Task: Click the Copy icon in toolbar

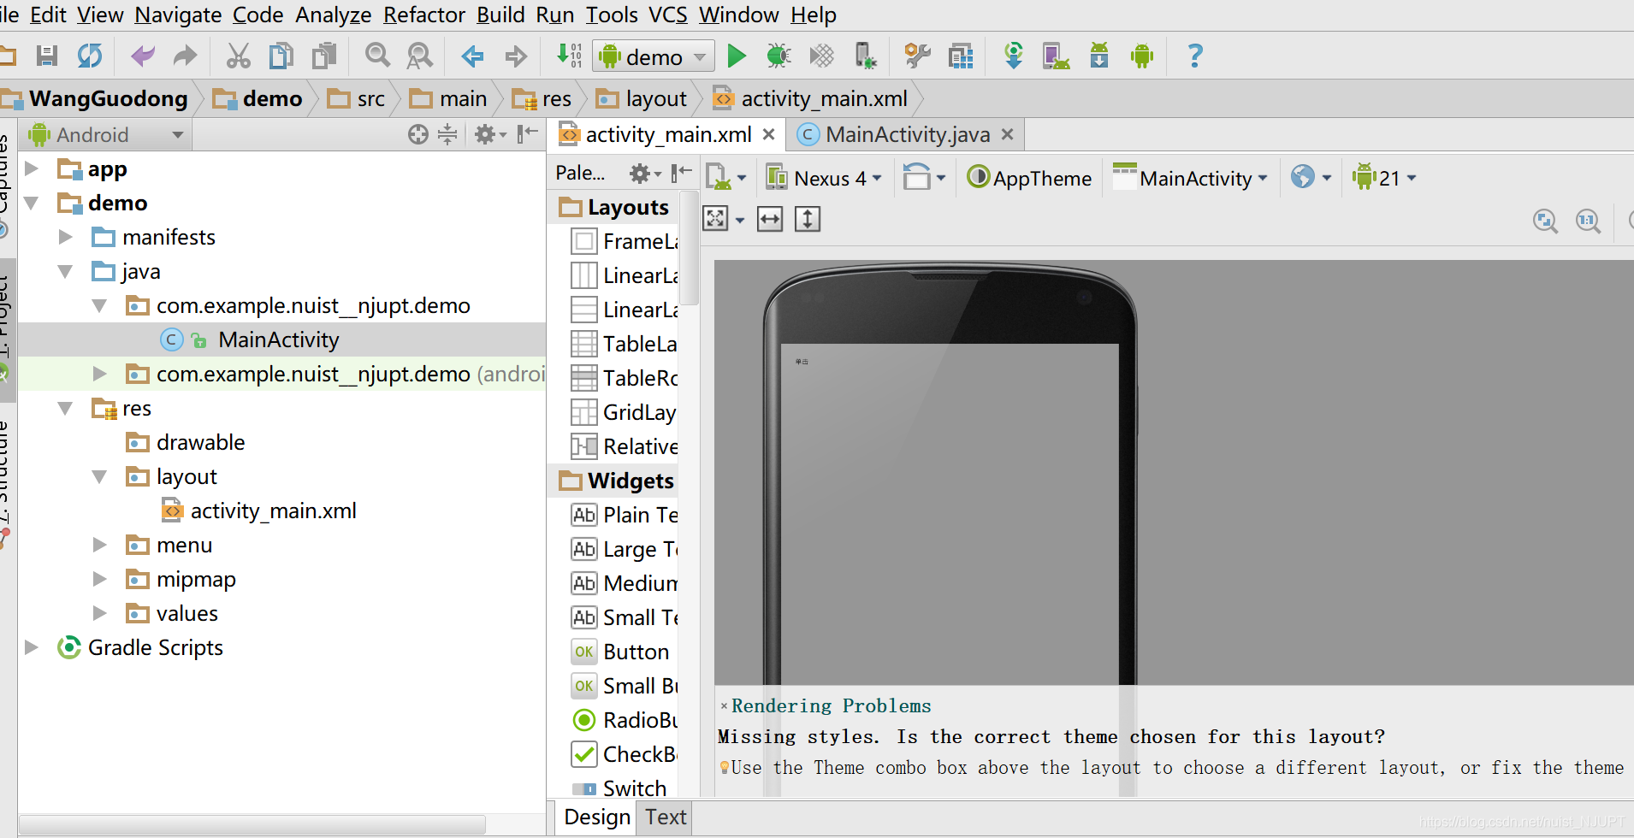Action: (281, 56)
